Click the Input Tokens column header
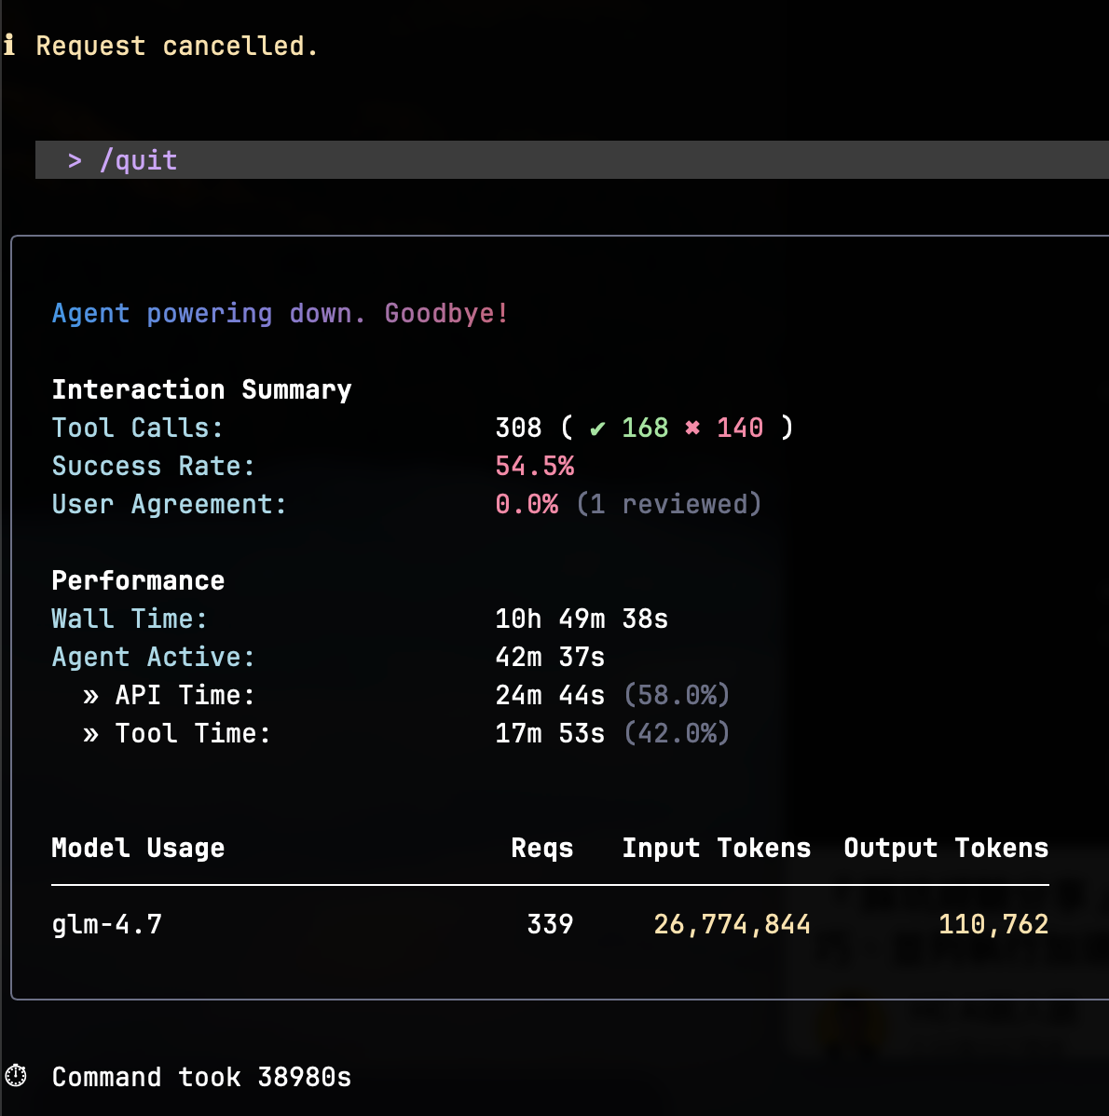The height and width of the screenshot is (1116, 1109). [x=716, y=848]
